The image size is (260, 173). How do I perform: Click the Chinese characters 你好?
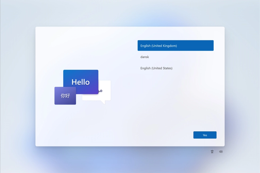pos(65,96)
